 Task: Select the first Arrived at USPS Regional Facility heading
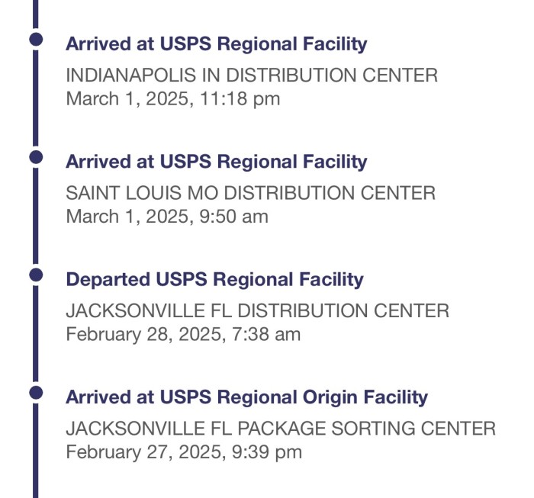pos(216,44)
